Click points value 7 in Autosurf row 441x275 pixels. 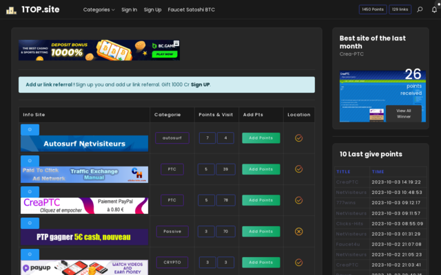click(x=207, y=138)
